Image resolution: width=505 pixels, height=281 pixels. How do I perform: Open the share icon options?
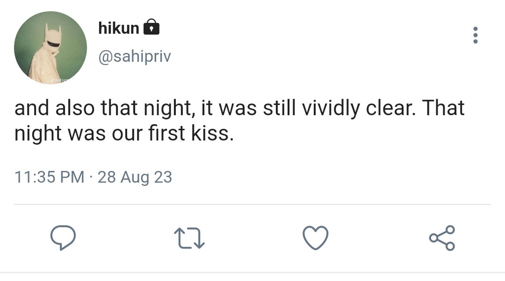click(442, 238)
